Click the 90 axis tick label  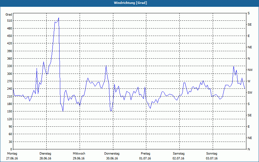click(x=10, y=127)
